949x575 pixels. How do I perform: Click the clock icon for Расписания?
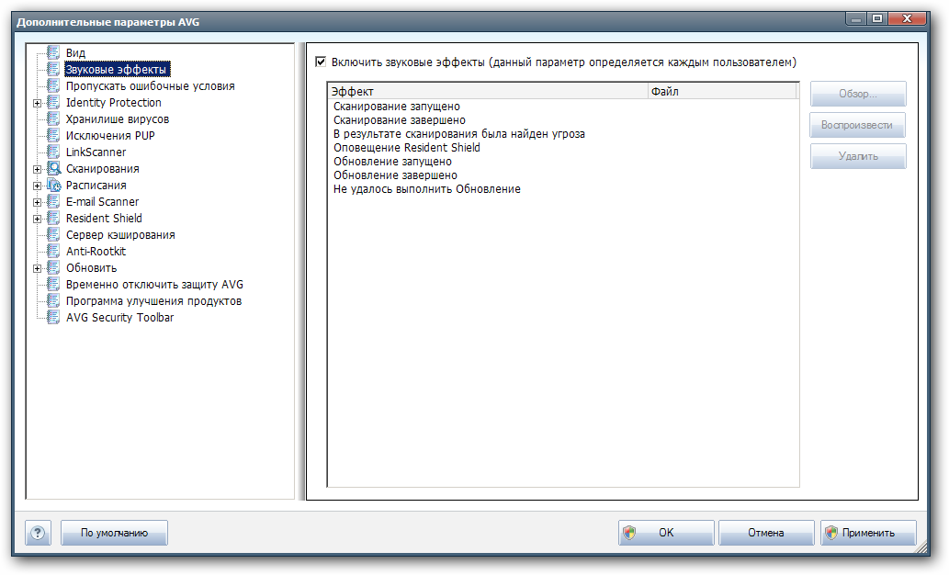54,186
